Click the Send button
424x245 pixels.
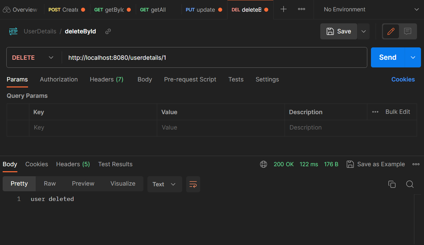point(387,57)
